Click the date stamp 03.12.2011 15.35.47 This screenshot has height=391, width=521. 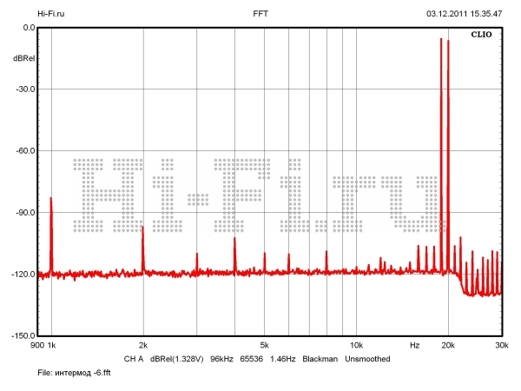[x=464, y=14]
